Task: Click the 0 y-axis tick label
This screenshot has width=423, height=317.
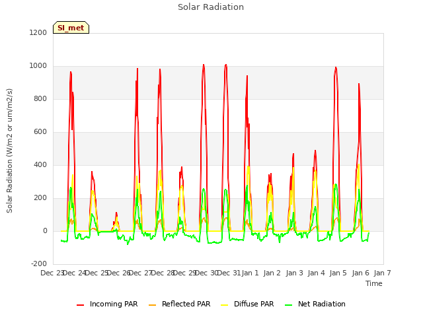Action: click(x=45, y=230)
